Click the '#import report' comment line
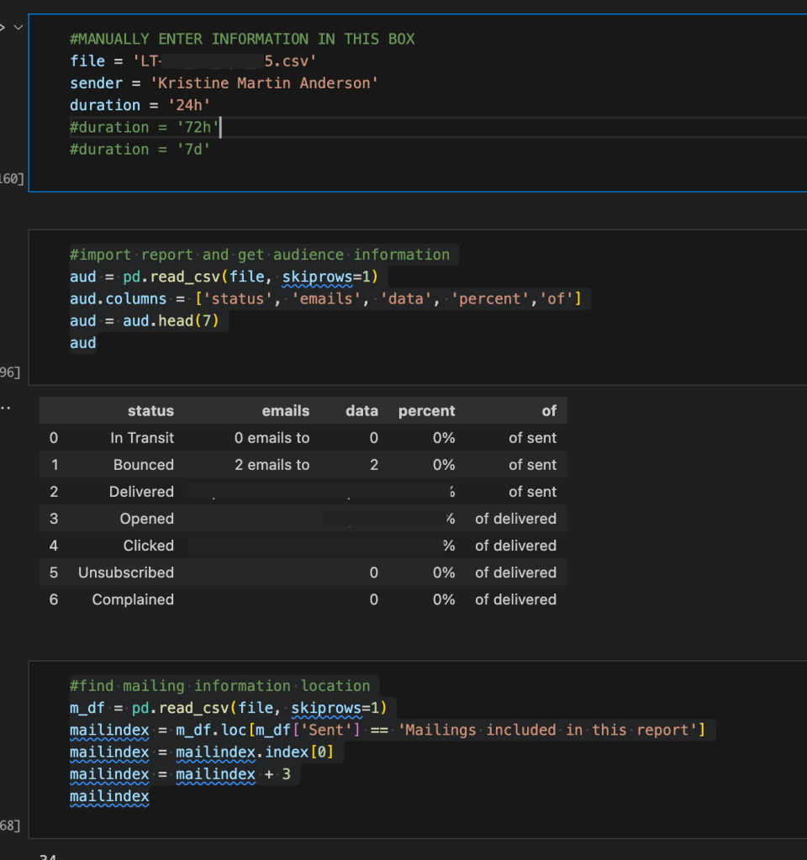Screen dimensions: 807x860 click(x=259, y=255)
